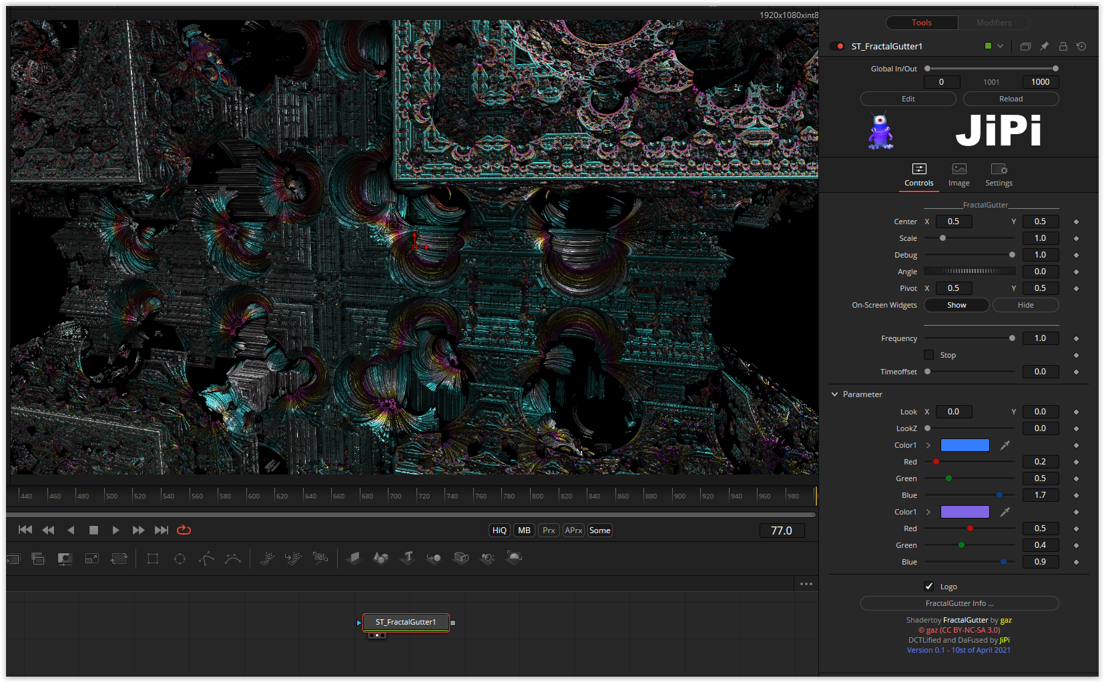
Task: Switch to the Modifiers tab
Action: click(994, 23)
